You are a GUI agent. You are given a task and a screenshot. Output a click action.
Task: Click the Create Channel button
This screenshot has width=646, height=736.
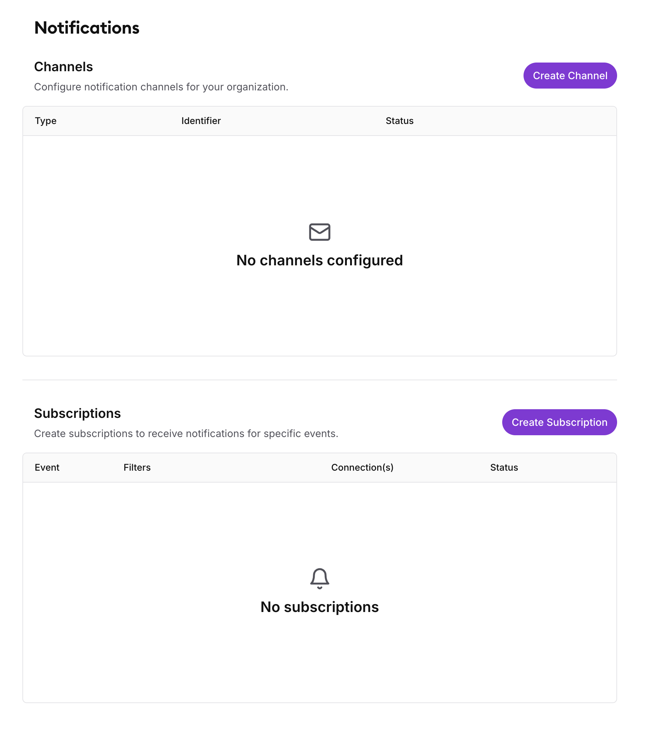(x=570, y=76)
